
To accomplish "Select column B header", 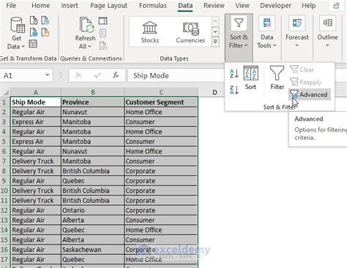I will pos(93,92).
